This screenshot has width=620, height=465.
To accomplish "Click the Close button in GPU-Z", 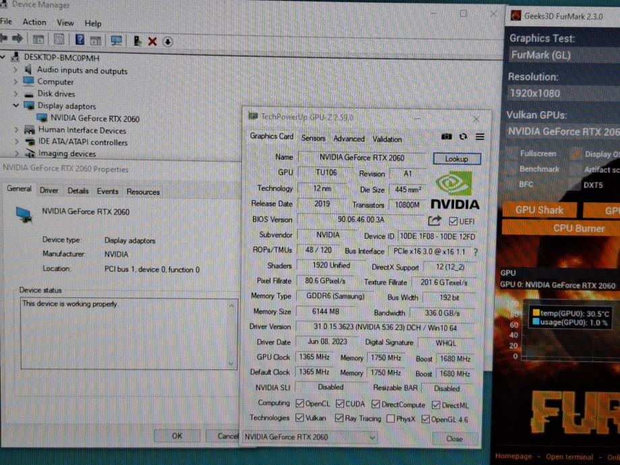I will pos(454,439).
